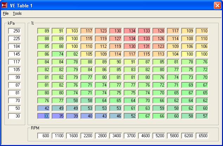
Task: Click the blue VE cell showing 42
Action: pyautogui.click(x=45, y=108)
